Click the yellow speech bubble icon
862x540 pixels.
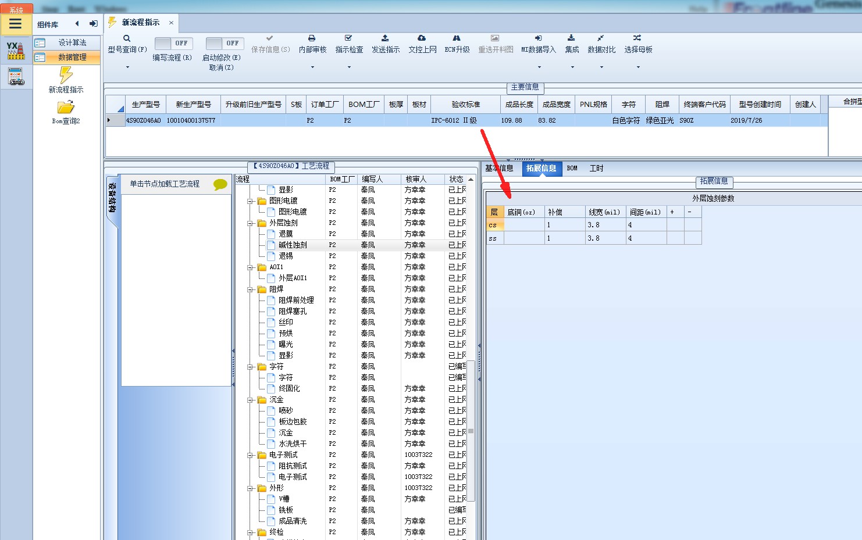click(220, 184)
